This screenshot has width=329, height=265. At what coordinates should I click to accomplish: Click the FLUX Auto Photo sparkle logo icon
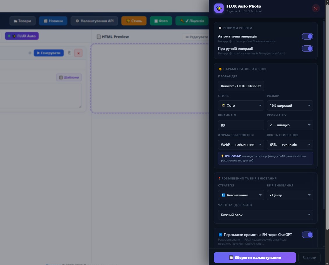pos(219,8)
